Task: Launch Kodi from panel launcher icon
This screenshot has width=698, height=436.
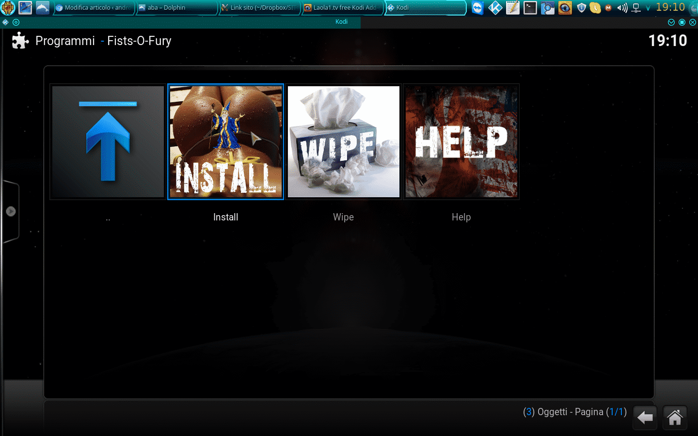Action: [495, 8]
